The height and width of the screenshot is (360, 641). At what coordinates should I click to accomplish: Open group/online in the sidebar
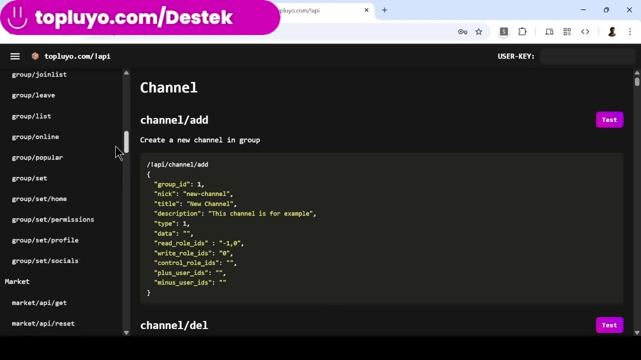[x=36, y=136]
